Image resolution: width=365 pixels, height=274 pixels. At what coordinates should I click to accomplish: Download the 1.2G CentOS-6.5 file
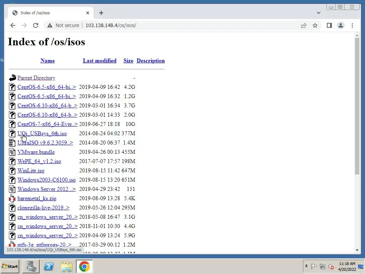tap(47, 96)
